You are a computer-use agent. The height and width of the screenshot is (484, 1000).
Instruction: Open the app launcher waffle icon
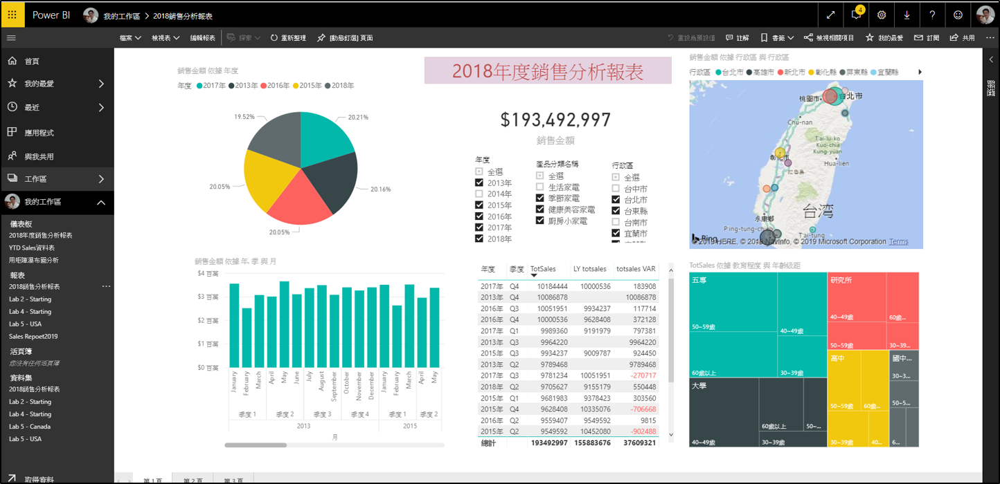pos(12,15)
